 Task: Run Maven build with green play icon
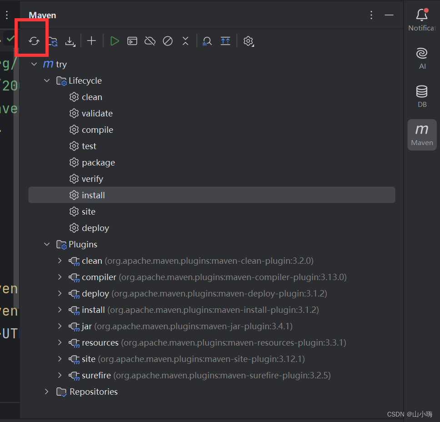[115, 41]
